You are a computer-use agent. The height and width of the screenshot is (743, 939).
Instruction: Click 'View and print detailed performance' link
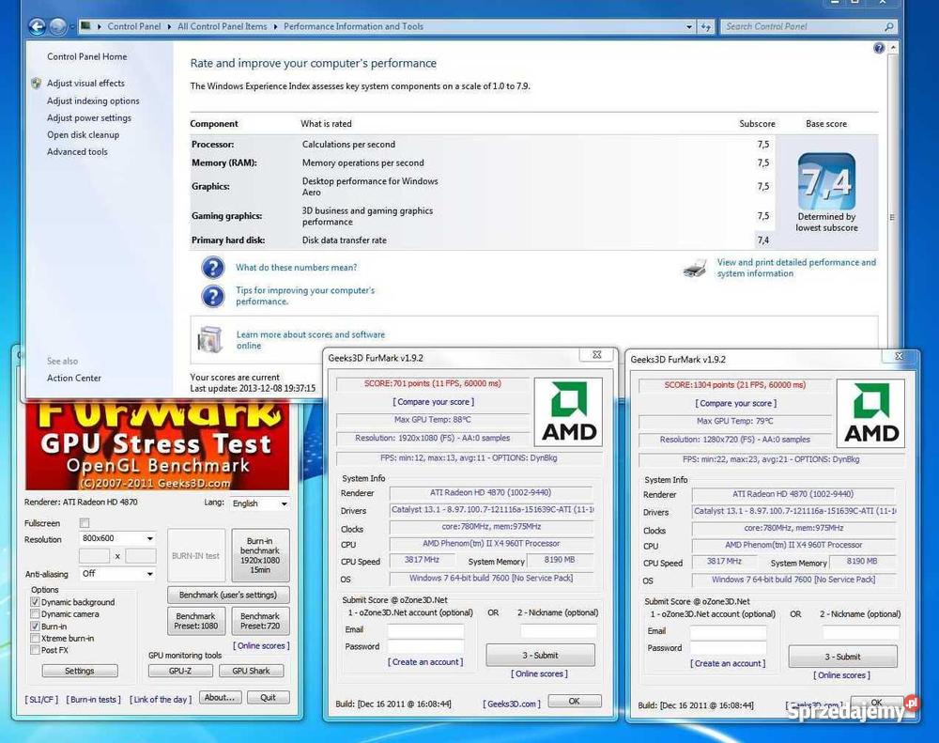796,268
